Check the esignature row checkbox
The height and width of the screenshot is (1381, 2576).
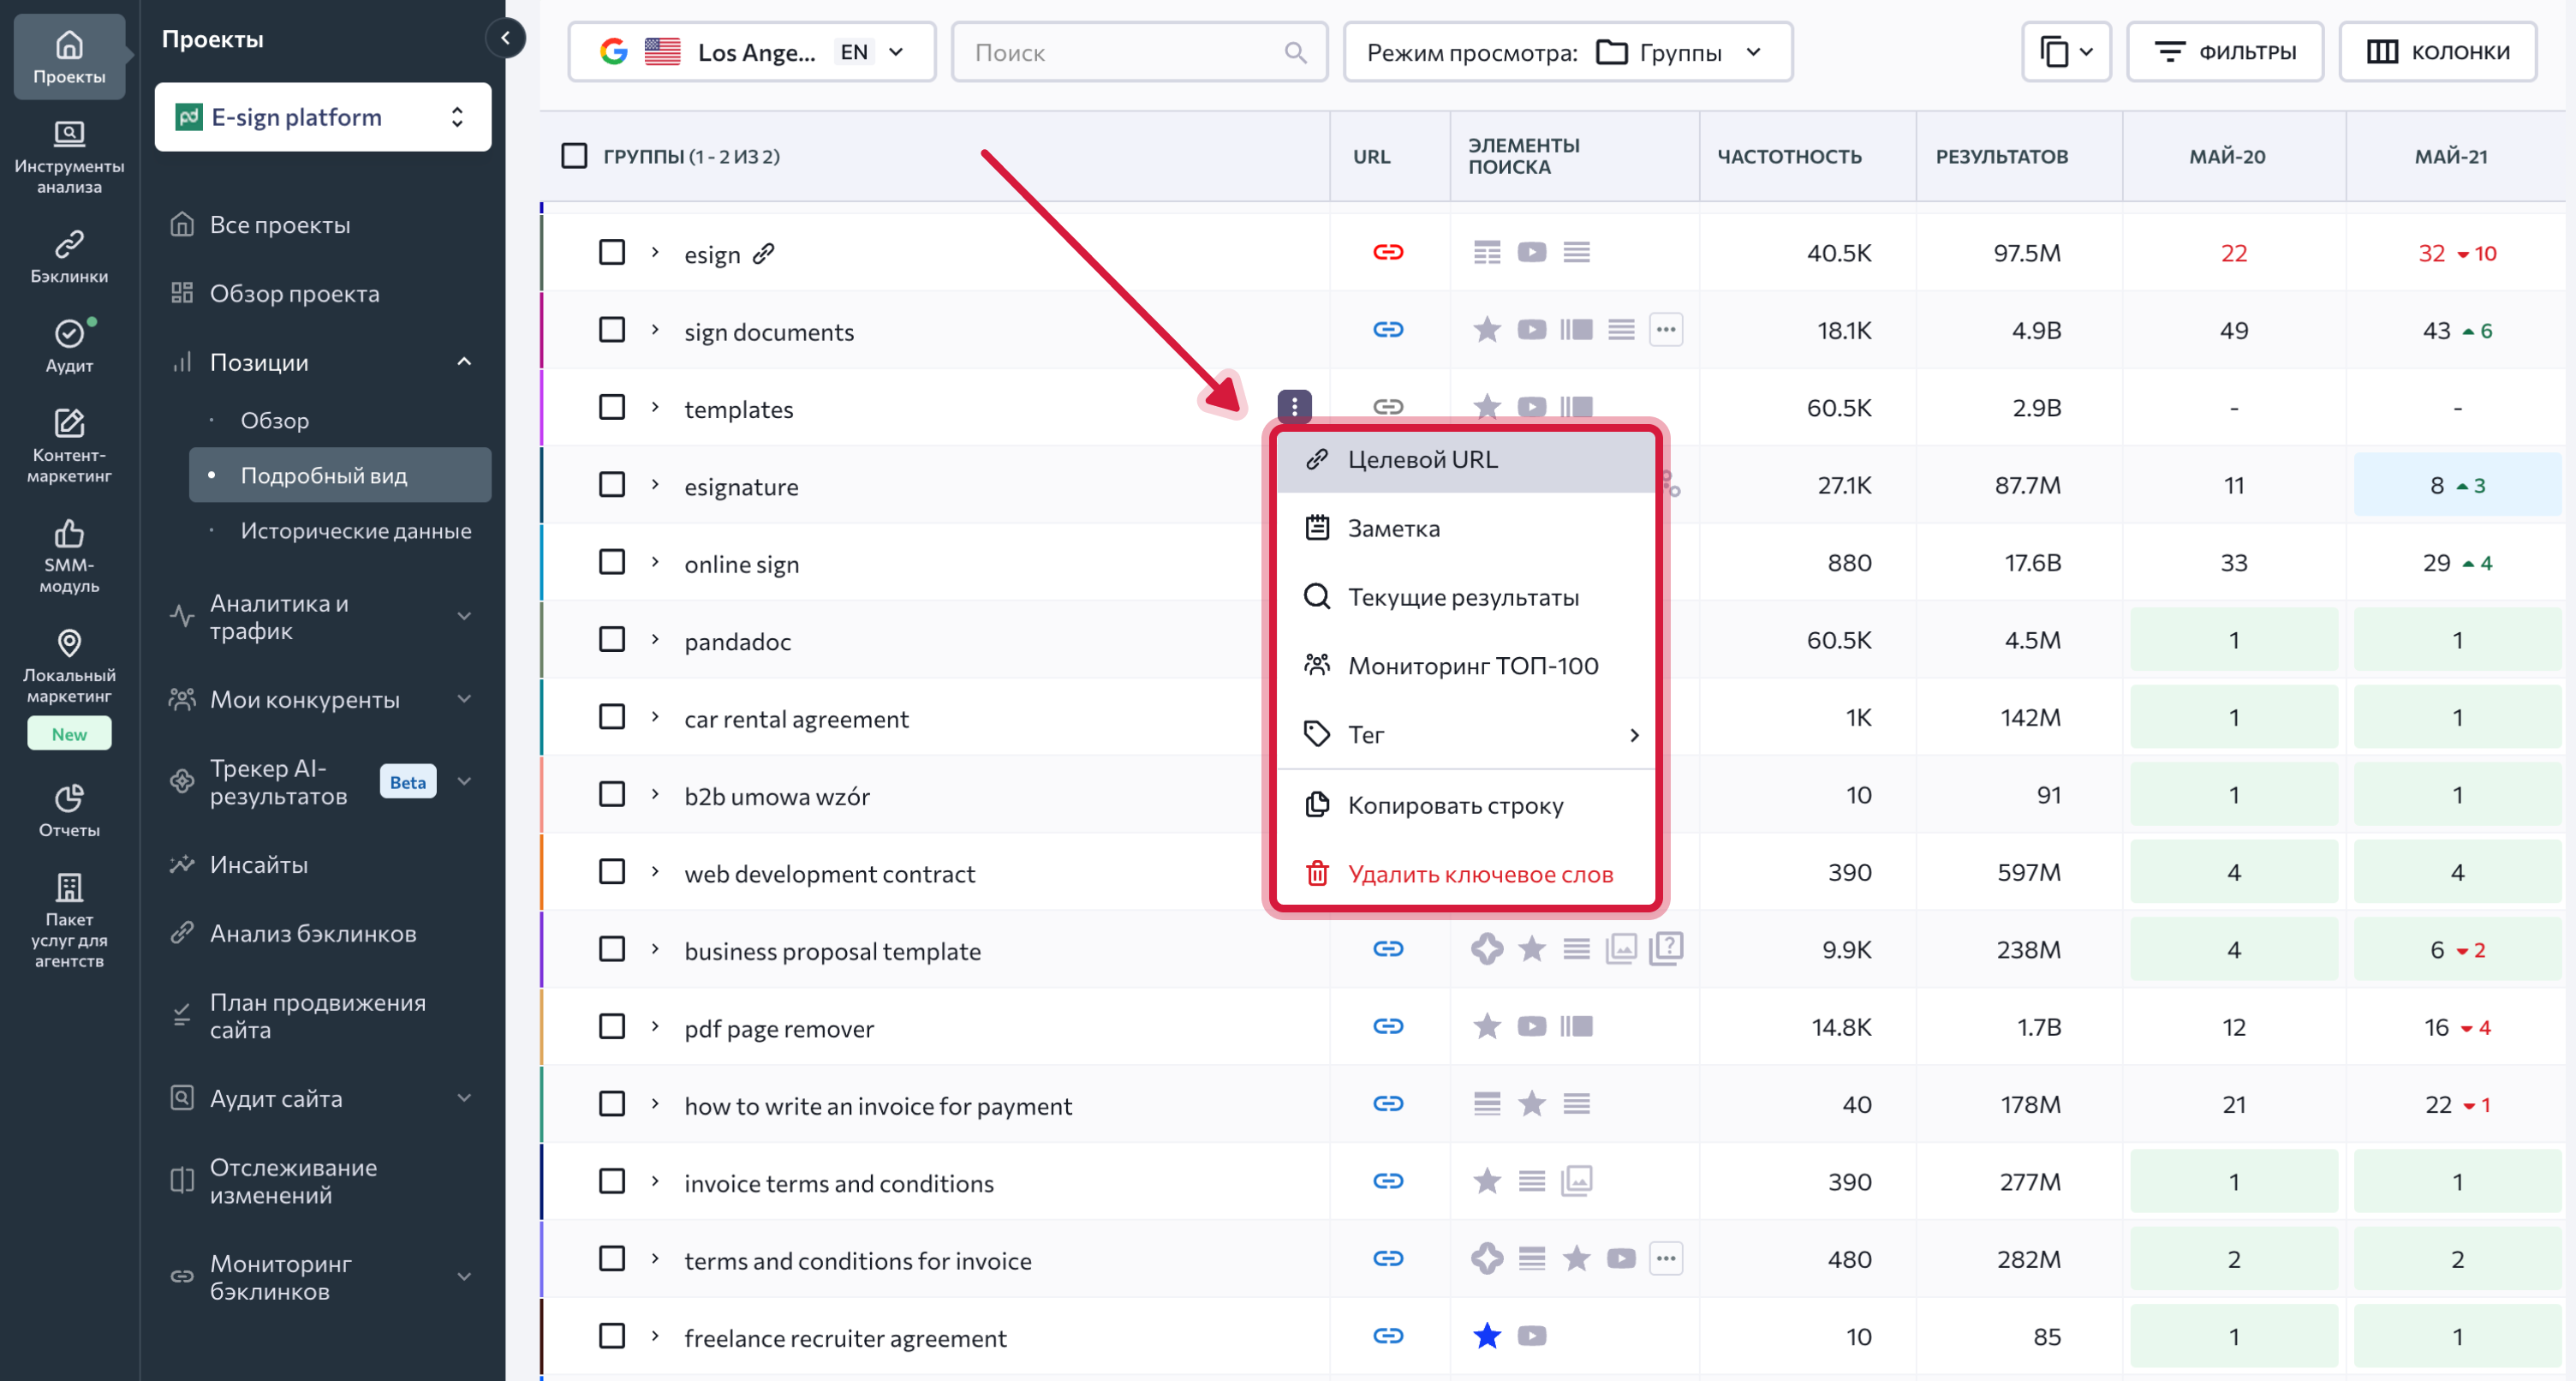click(x=612, y=484)
